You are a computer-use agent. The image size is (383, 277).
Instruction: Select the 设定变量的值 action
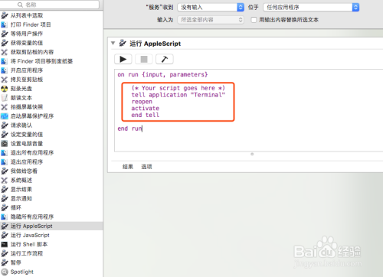pyautogui.click(x=51, y=135)
